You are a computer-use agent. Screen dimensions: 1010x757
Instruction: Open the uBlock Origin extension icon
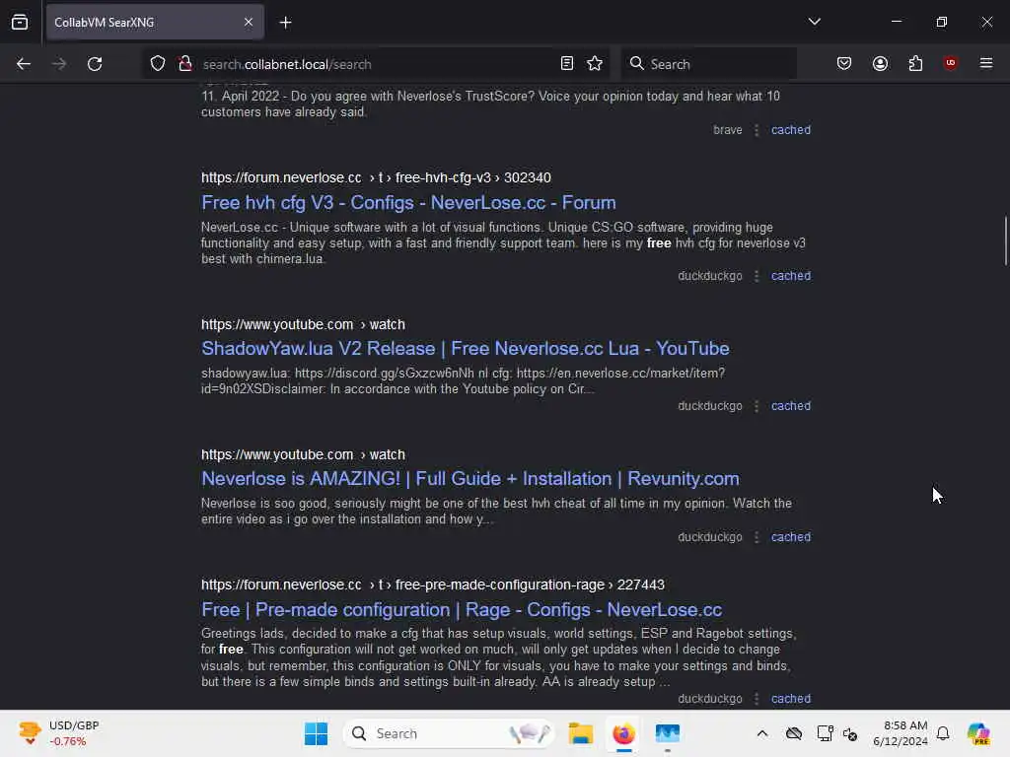(x=950, y=63)
